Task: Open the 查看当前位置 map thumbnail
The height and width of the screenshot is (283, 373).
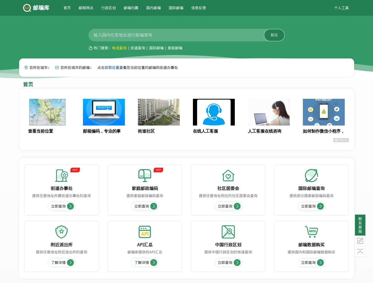Action: [x=47, y=112]
